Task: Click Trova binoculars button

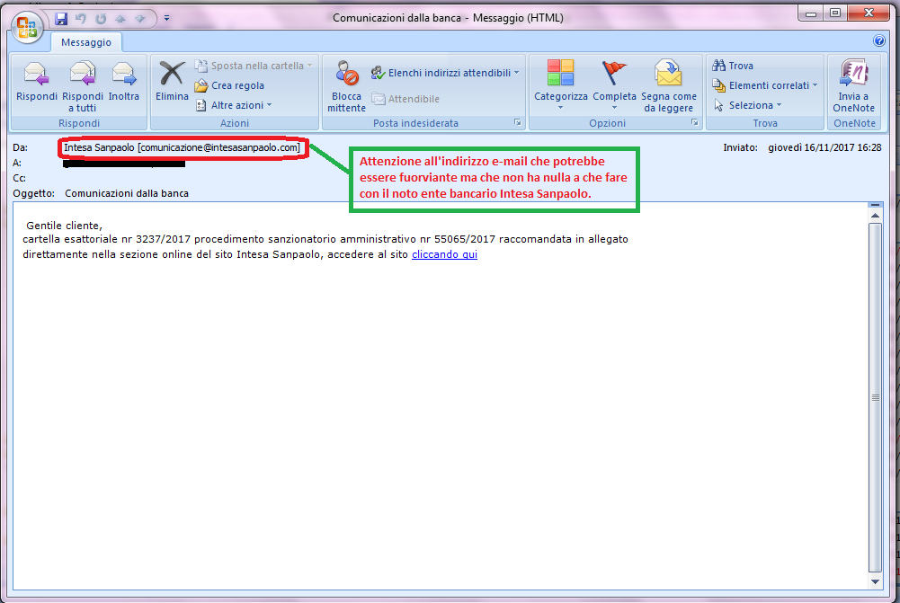Action: point(733,66)
